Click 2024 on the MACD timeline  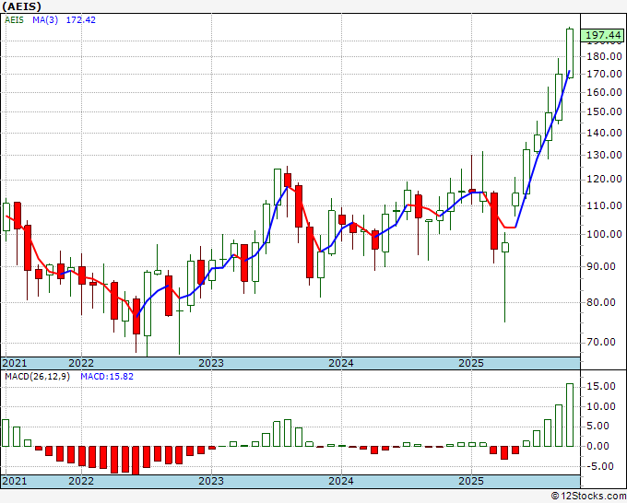[341, 481]
